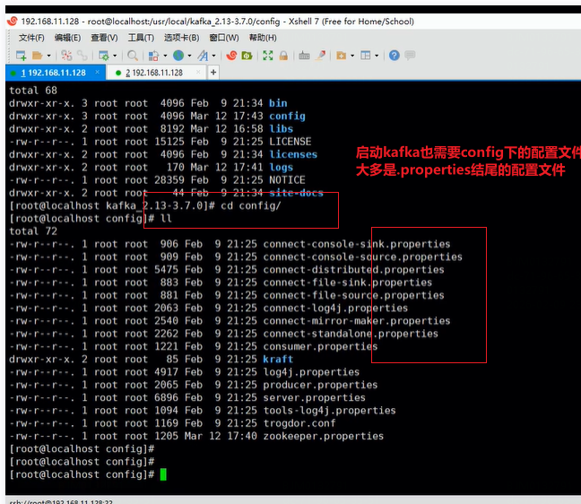The image size is (581, 504).
Task: Click the lock screen padlock icon
Action: 283,56
